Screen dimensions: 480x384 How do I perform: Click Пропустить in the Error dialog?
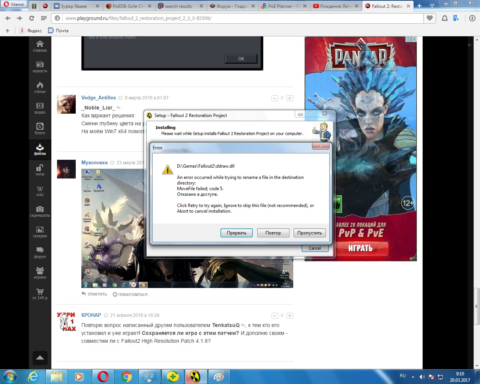tap(309, 233)
